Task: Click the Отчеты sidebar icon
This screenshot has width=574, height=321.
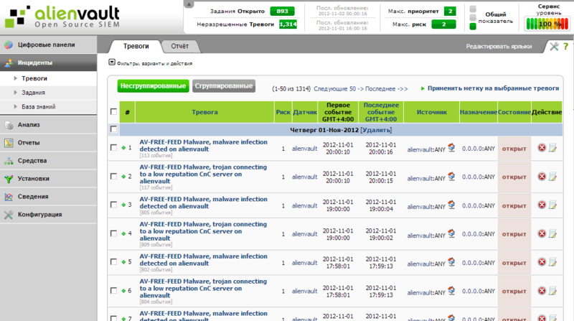Action: 9,143
